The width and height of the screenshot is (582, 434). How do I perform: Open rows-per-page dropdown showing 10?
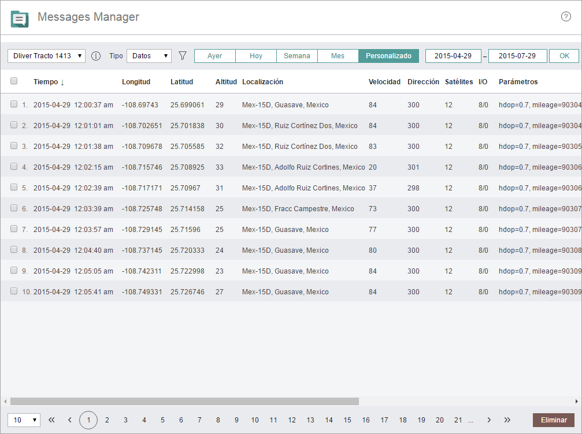coord(24,420)
